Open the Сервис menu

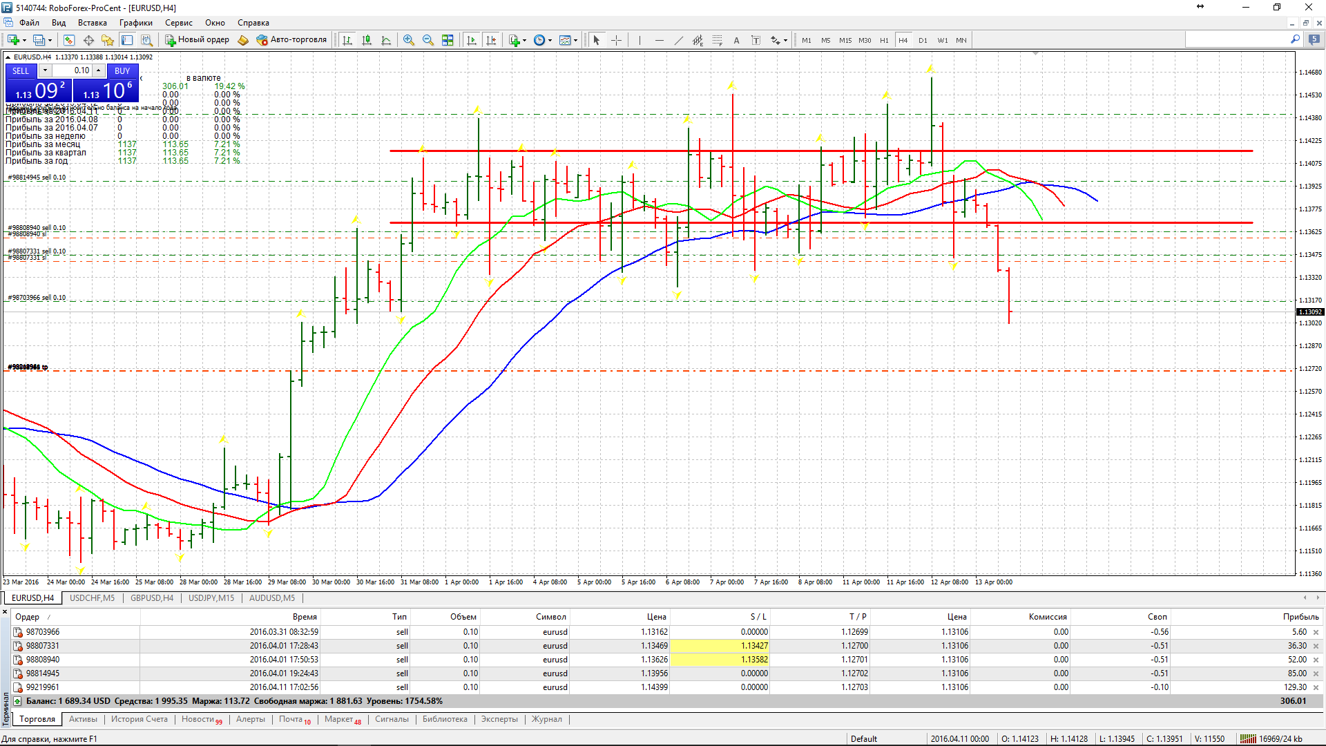pos(179,23)
